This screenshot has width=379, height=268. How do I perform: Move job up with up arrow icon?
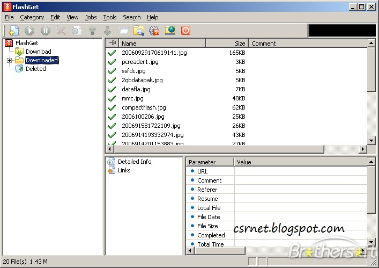coord(92,31)
